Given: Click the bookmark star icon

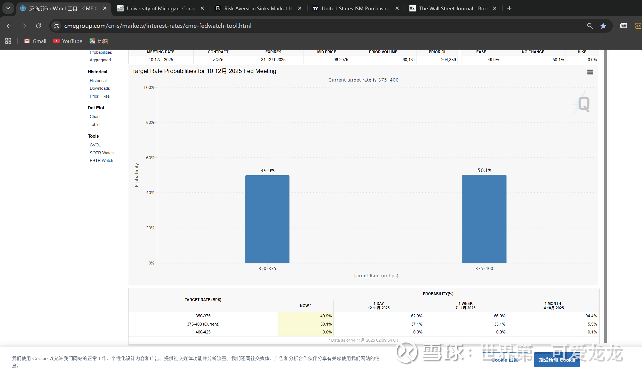Looking at the screenshot, I should point(603,26).
